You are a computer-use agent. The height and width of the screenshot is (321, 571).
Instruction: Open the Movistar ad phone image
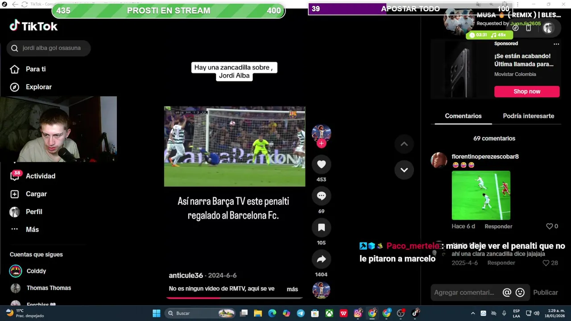point(460,69)
